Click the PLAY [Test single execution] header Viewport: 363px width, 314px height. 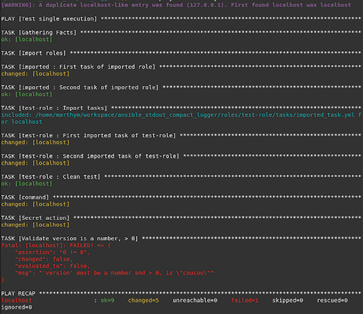[50, 19]
